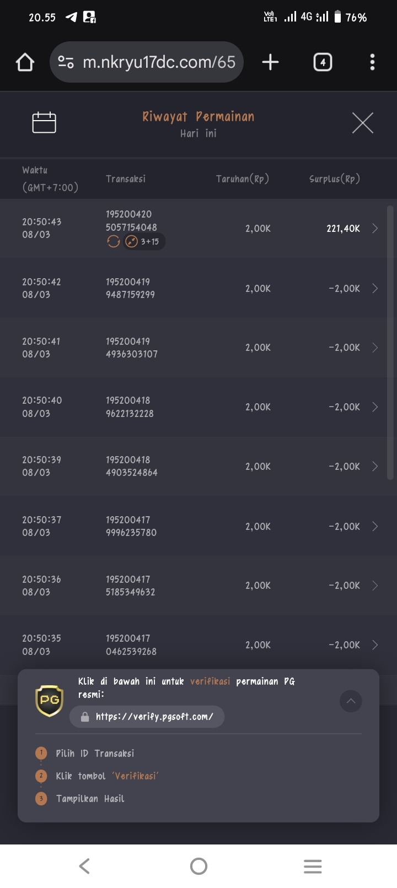Open the calendar date picker icon
Viewport: 397px width, 888px height.
click(x=44, y=122)
